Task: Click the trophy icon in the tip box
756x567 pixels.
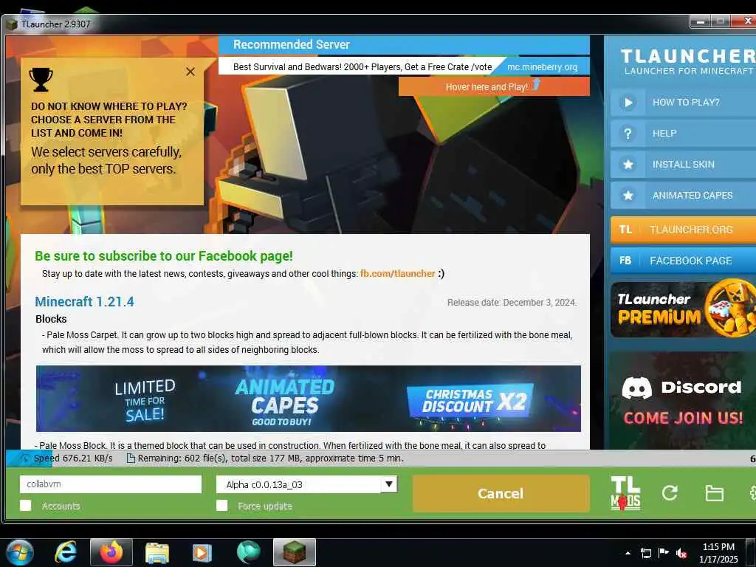Action: 41,79
